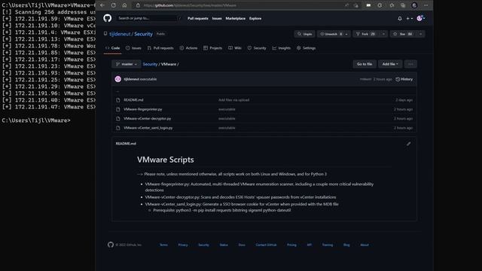The image size is (482, 271).
Task: Expand the Star lists dropdown arrow
Action: click(x=421, y=34)
